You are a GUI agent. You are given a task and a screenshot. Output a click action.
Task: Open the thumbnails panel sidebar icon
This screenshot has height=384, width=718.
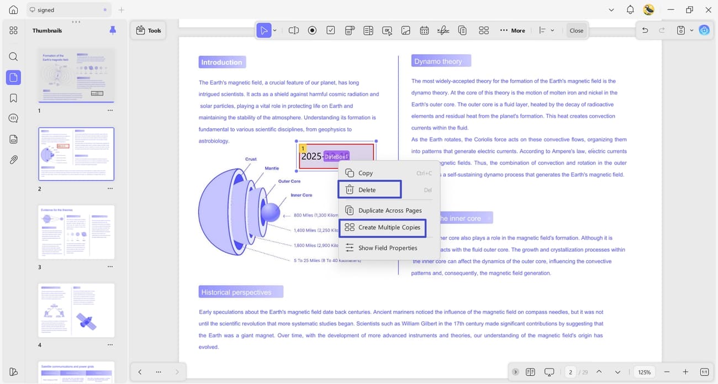coord(13,77)
